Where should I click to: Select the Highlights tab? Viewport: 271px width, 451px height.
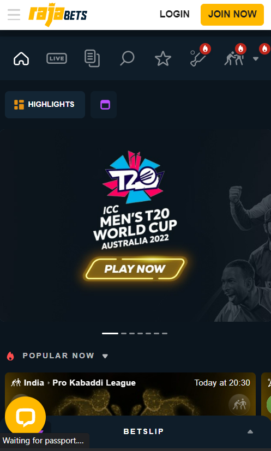click(45, 104)
